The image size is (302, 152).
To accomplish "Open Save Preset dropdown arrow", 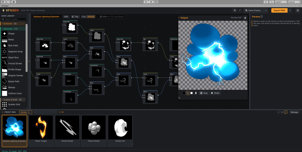I will [266, 10].
